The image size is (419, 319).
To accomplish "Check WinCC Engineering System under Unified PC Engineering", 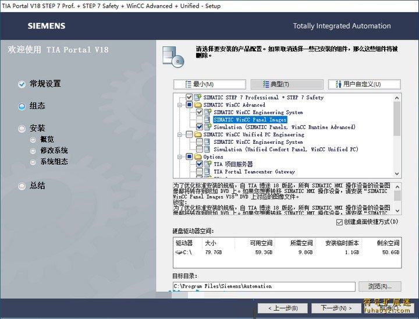I will click(x=200, y=141).
